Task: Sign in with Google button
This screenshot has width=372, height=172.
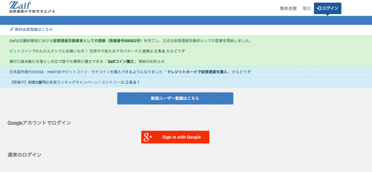Action: pos(175,137)
